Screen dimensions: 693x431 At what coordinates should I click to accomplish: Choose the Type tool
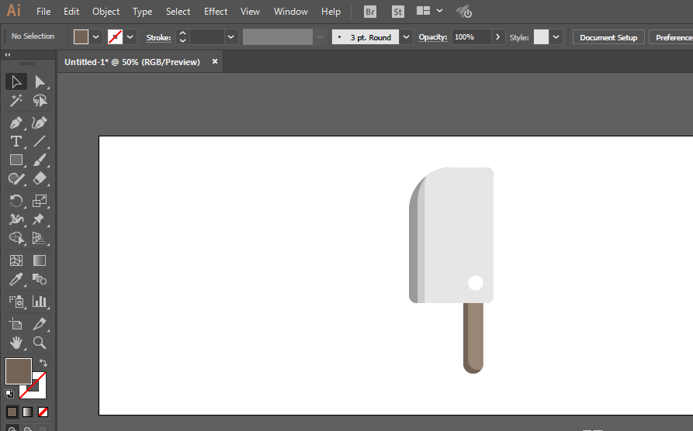point(16,141)
